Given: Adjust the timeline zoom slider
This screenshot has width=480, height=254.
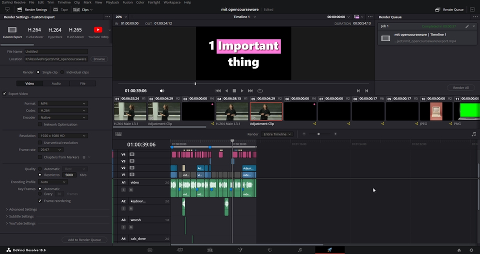Looking at the screenshot, I should (x=318, y=134).
